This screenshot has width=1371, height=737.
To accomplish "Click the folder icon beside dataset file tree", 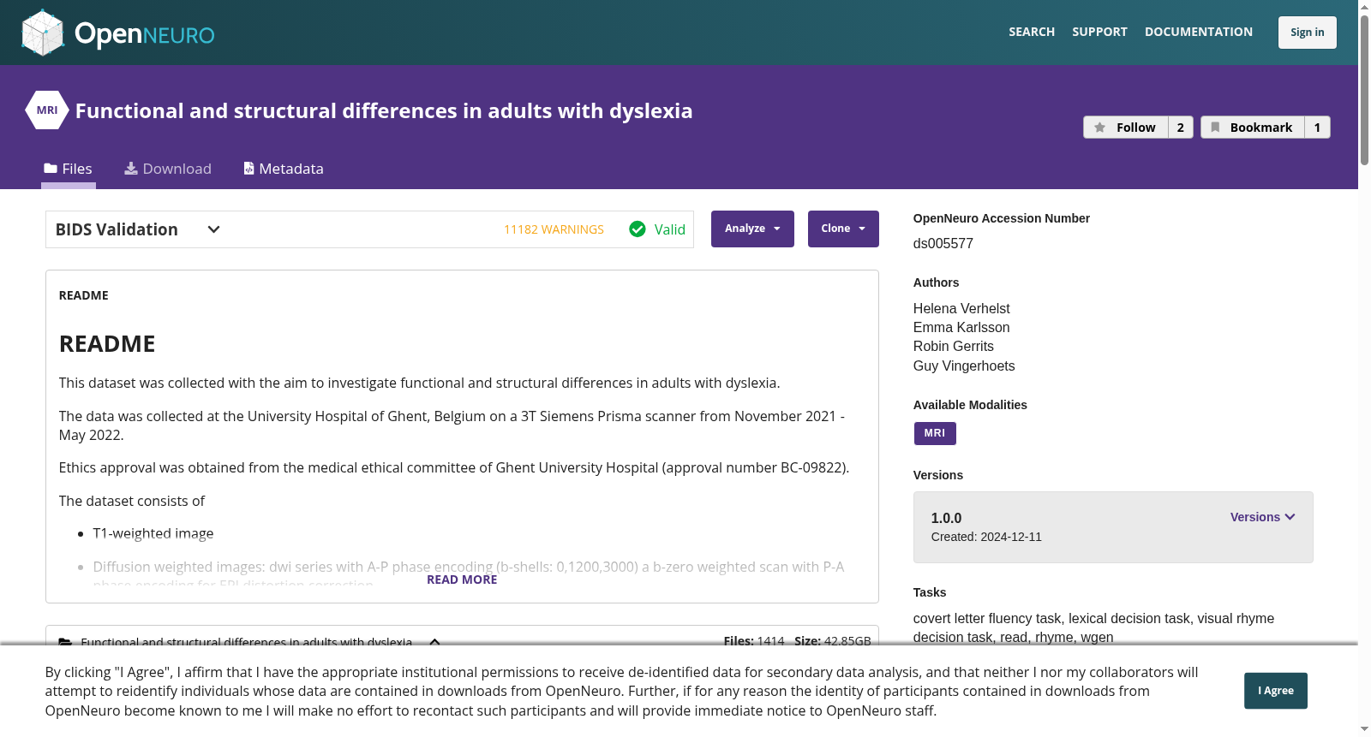I will (65, 642).
